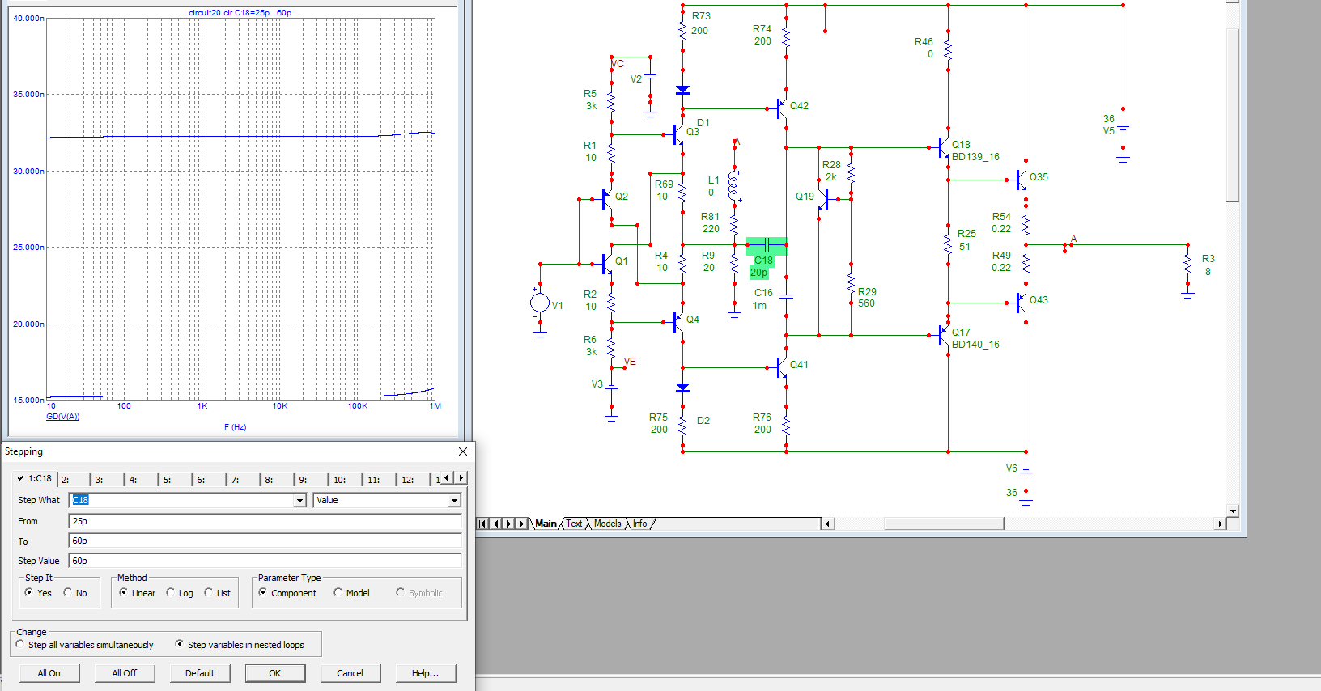Select the D1 diode symbol
The width and height of the screenshot is (1321, 691).
pos(682,91)
